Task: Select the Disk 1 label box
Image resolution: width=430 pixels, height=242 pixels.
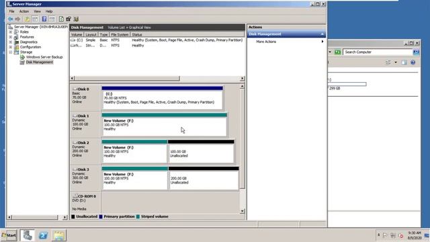Action: click(85, 124)
